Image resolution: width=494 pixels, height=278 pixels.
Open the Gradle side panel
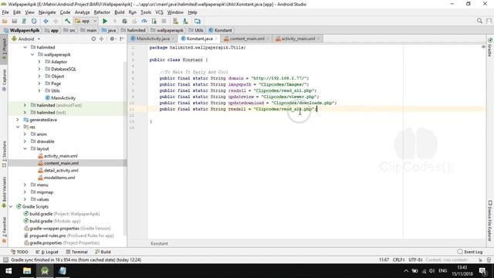click(490, 48)
